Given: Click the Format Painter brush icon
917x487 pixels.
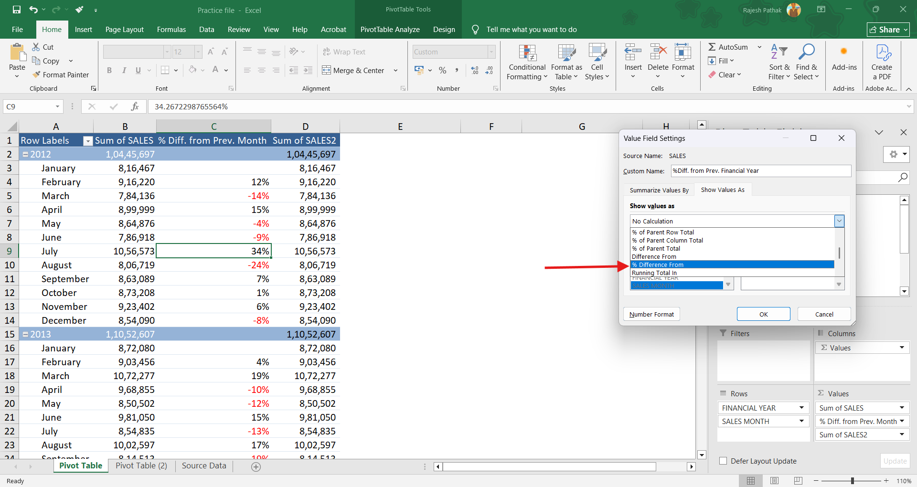Looking at the screenshot, I should click(36, 74).
